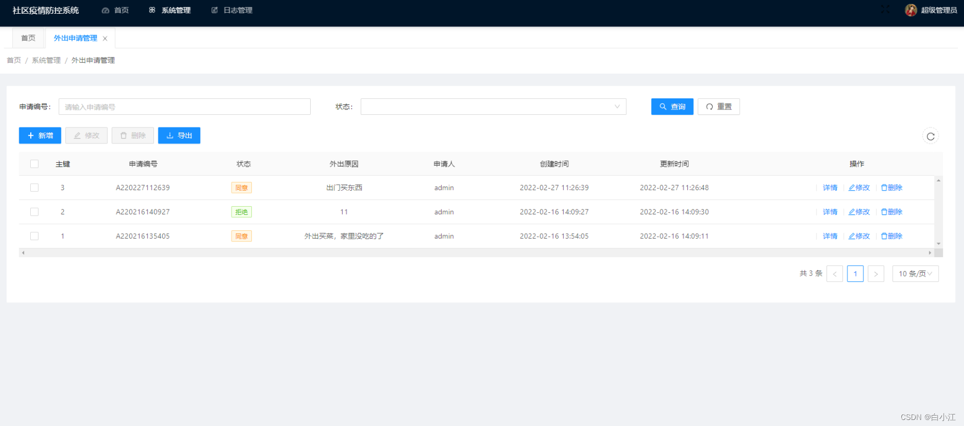
Task: Click the disabled 修改 toolbar button
Action: click(x=86, y=136)
